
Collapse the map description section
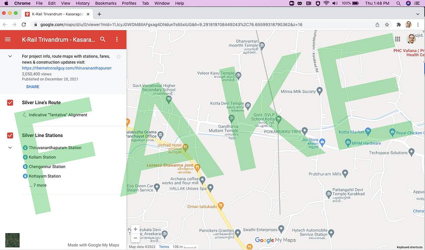(10, 56)
